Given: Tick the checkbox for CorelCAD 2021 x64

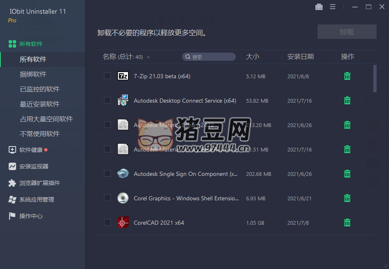Looking at the screenshot, I should pyautogui.click(x=107, y=222).
